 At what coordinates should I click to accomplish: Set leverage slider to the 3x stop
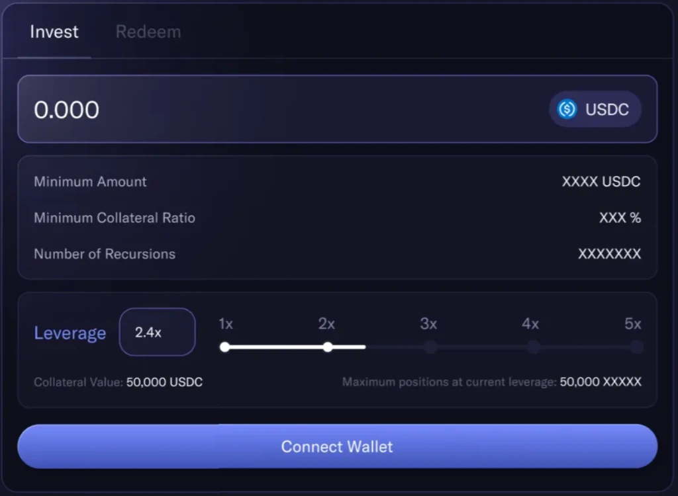430,347
